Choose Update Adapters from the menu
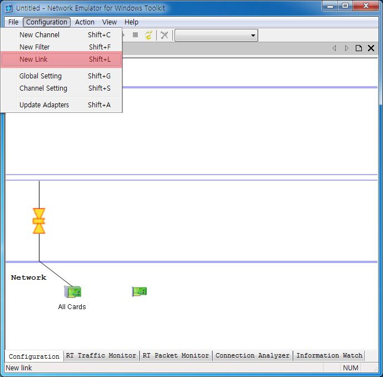Image resolution: width=383 pixels, height=377 pixels. pyautogui.click(x=61, y=105)
